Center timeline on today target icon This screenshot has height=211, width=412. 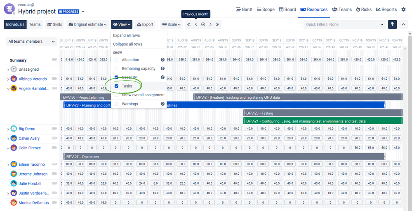point(203,24)
